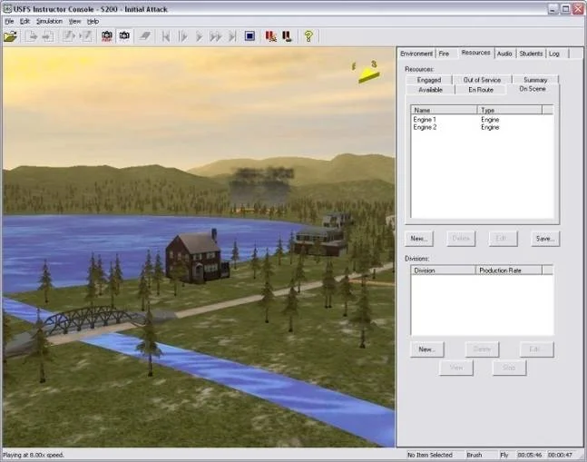The width and height of the screenshot is (587, 462).
Task: Click the fast-forward playback icon
Action: [216, 36]
